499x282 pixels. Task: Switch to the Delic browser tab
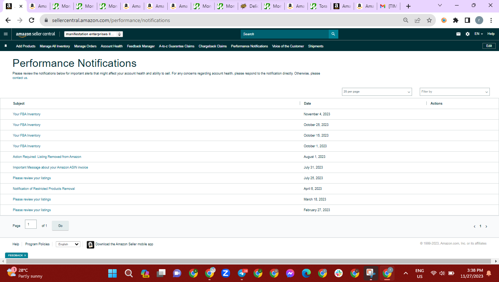[x=249, y=6]
